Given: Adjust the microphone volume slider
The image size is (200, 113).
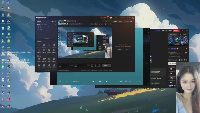Looking at the screenshot, I should tap(66, 65).
